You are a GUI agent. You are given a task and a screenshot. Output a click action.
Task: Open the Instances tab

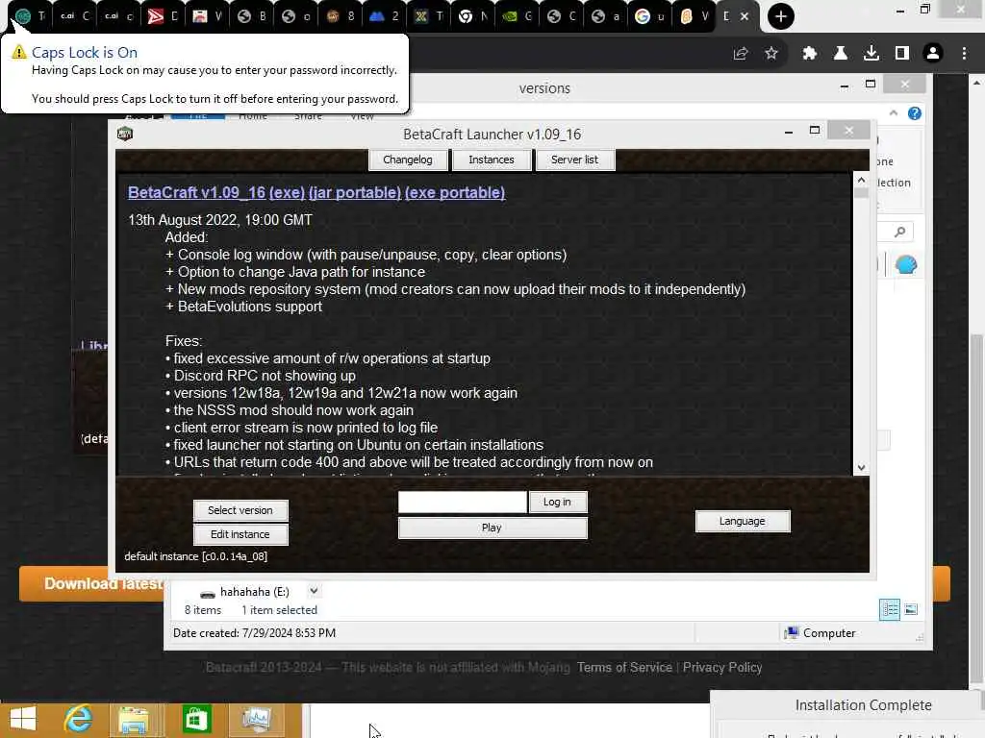pos(492,160)
